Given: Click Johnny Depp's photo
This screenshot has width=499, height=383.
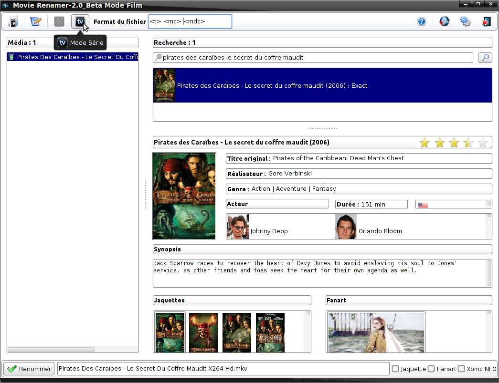Looking at the screenshot, I should [x=237, y=227].
